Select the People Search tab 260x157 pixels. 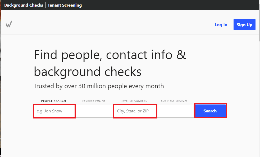53,101
